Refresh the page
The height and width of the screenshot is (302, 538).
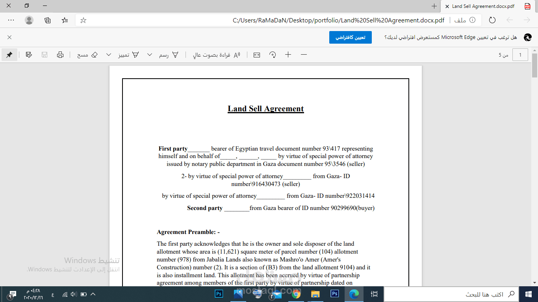click(x=492, y=20)
